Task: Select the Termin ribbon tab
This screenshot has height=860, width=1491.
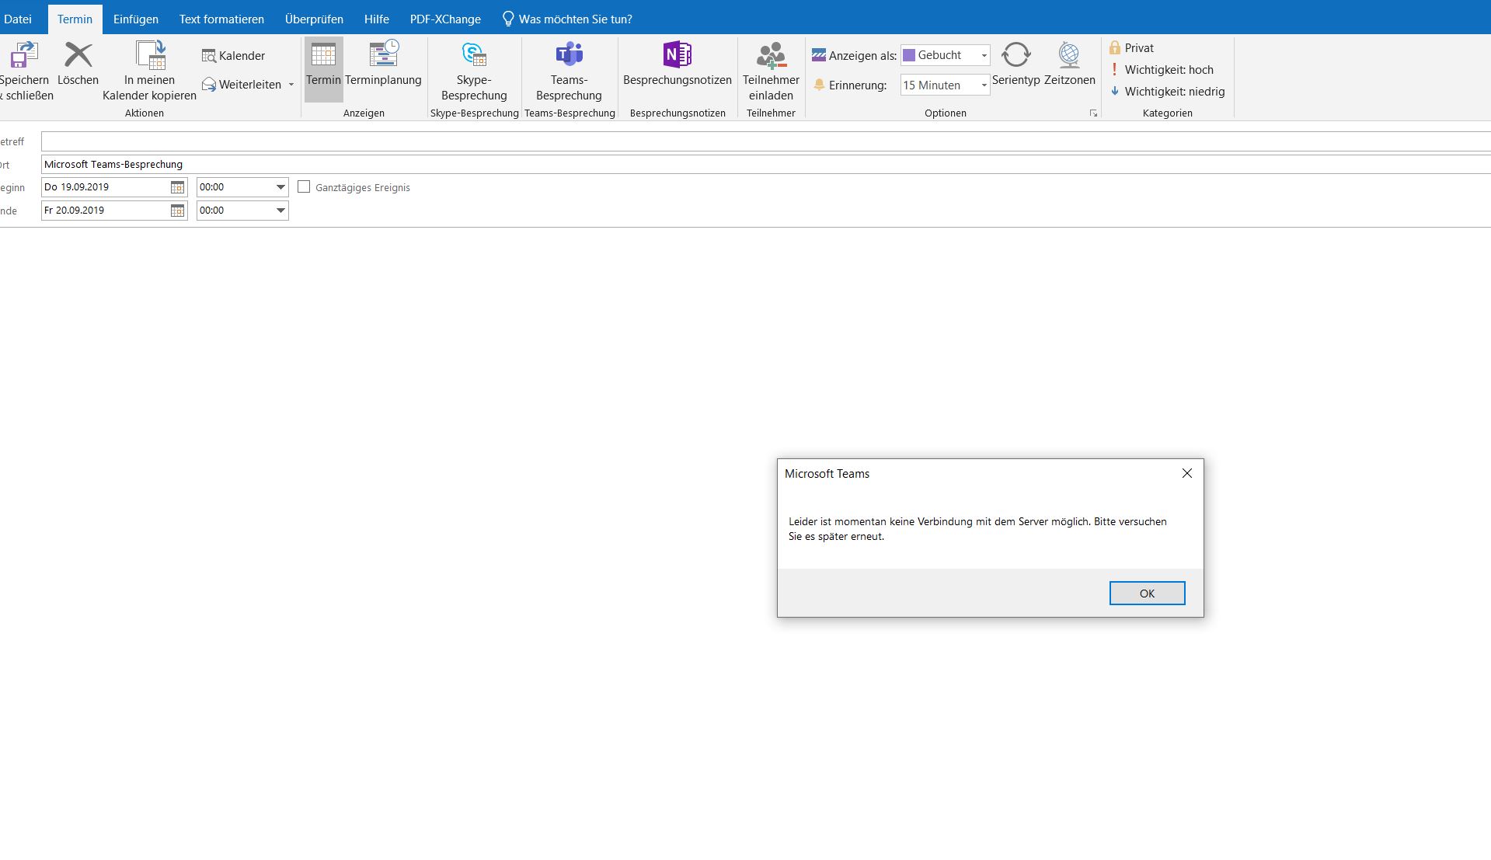Action: coord(75,19)
